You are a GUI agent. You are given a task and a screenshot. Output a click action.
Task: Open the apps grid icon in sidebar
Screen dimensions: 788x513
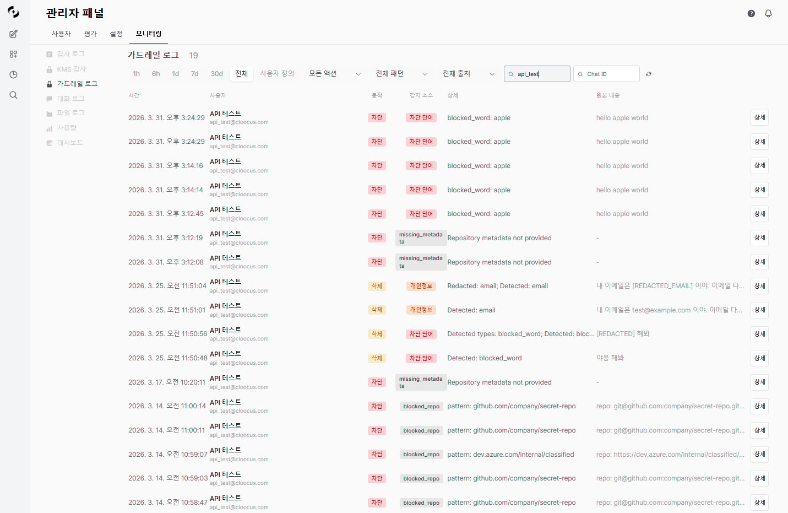click(13, 54)
